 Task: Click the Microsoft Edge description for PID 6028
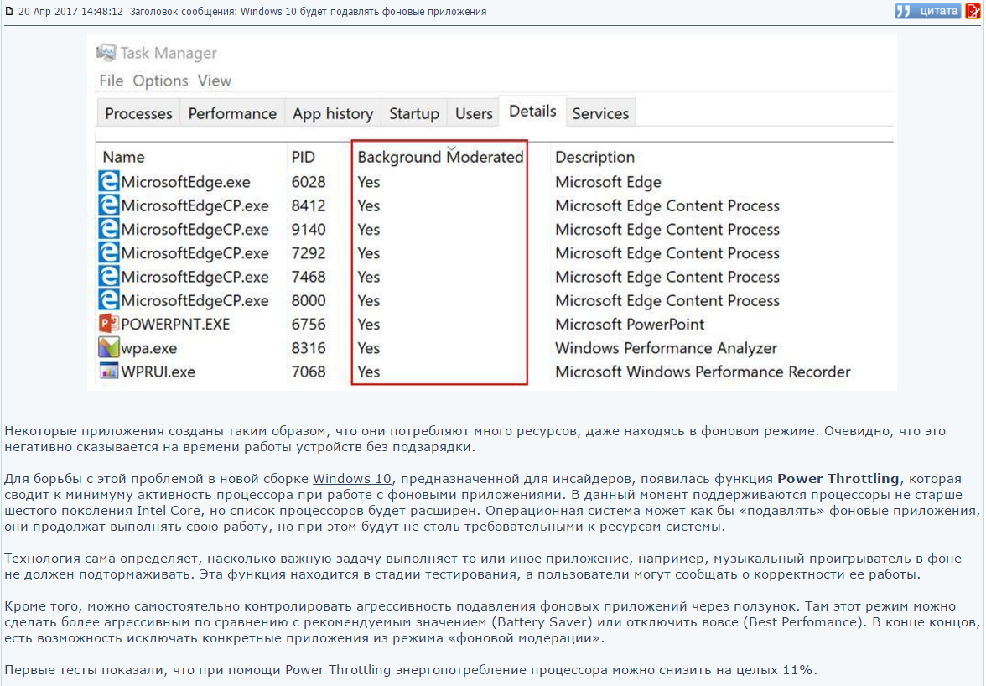608,182
